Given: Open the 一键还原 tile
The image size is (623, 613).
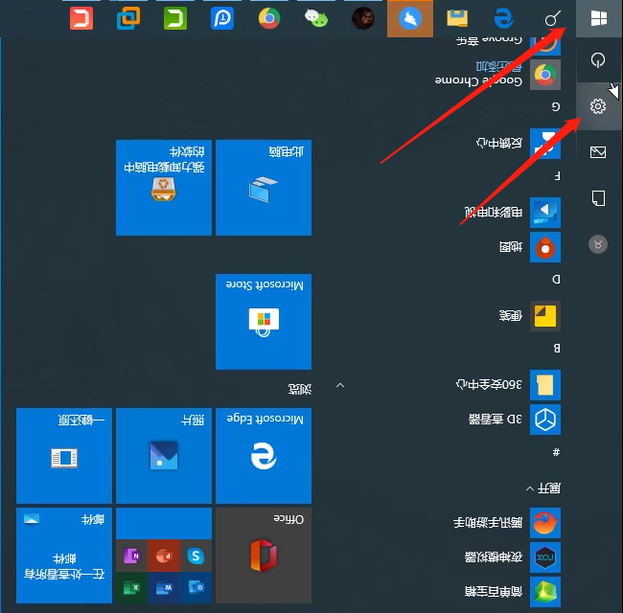Looking at the screenshot, I should 64,456.
